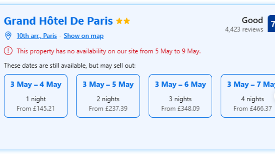
Task: Click the location pin icon
Action: [x=8, y=36]
